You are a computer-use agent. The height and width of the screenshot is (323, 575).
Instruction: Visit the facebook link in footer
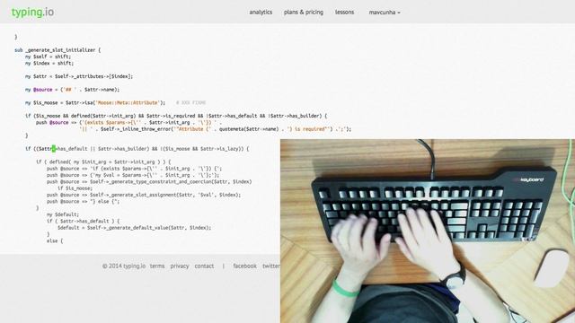tap(244, 266)
